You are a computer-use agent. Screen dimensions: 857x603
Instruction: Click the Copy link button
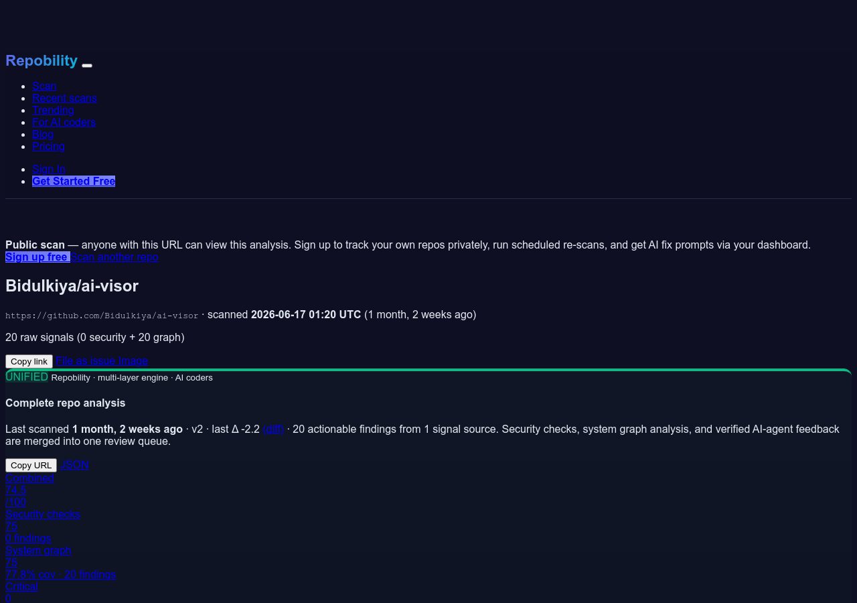[x=29, y=361]
